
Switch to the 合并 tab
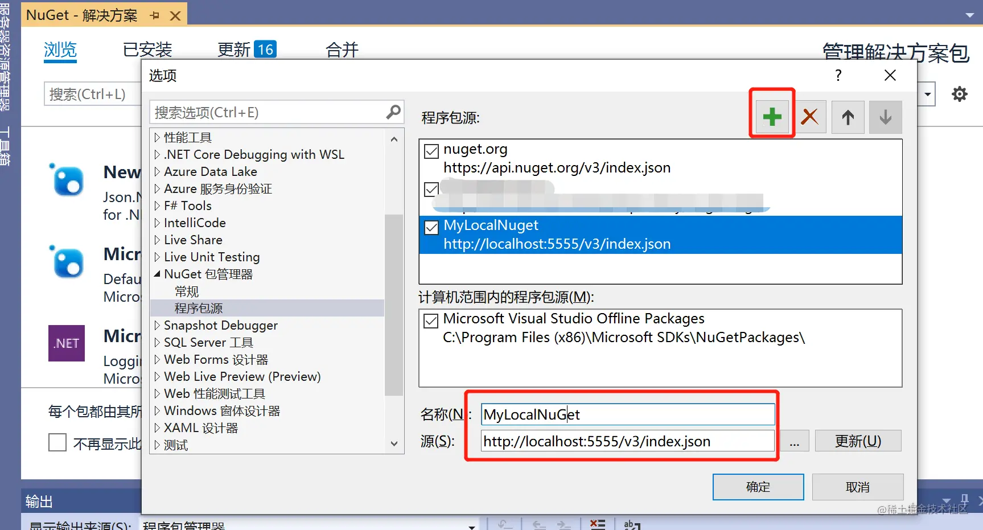[342, 50]
